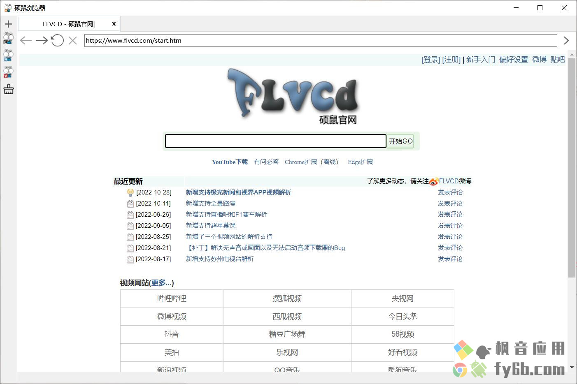Open the 新手入门 link
Screen dimensions: 577x384
pyautogui.click(x=481, y=60)
